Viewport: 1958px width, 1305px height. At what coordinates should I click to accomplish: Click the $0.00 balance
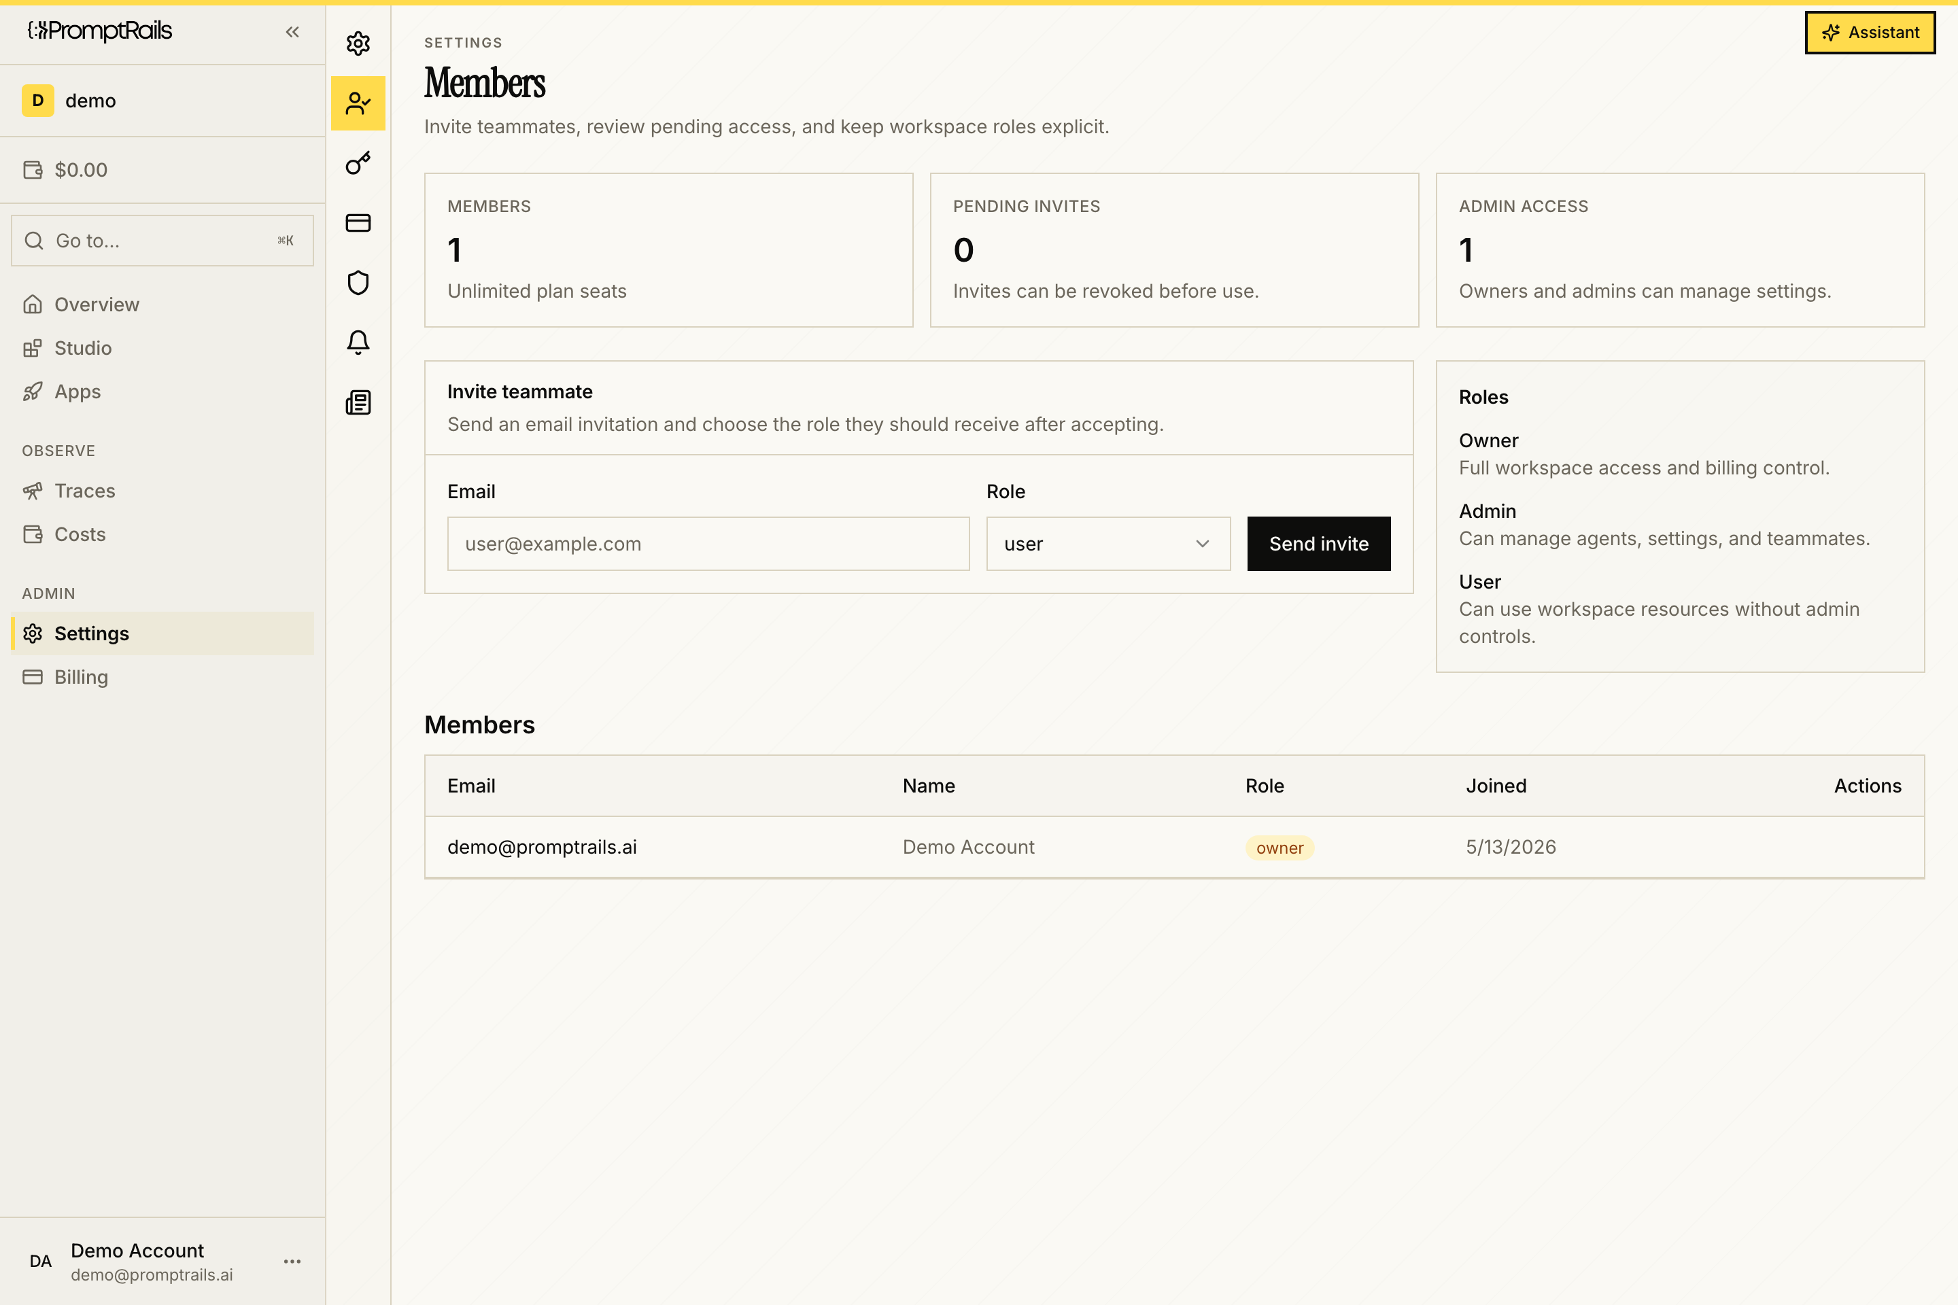coord(81,170)
